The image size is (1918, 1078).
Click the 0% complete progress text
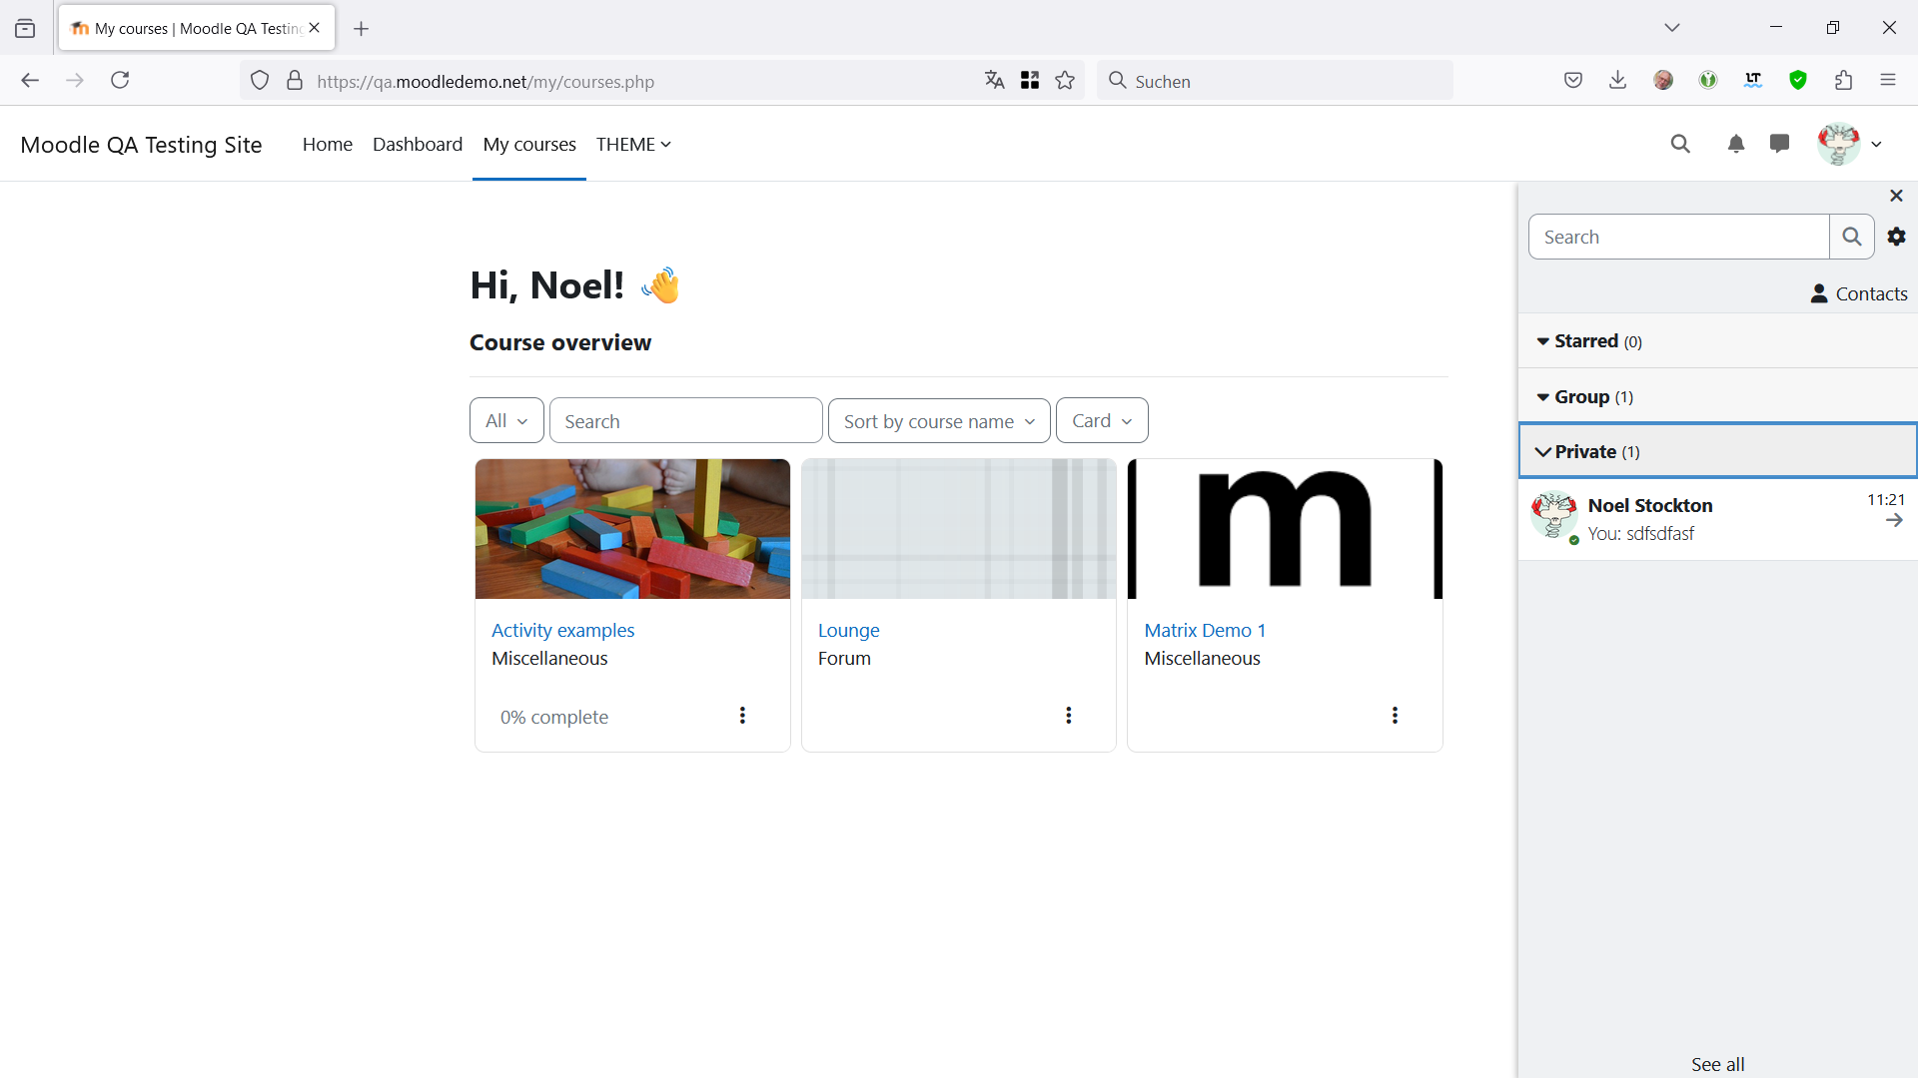(x=554, y=717)
